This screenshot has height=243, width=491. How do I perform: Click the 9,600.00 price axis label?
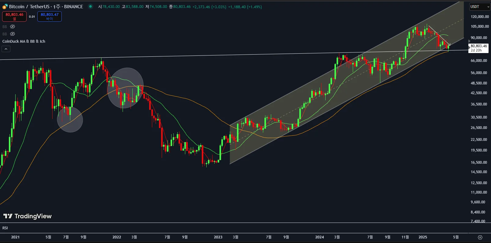coord(478,202)
